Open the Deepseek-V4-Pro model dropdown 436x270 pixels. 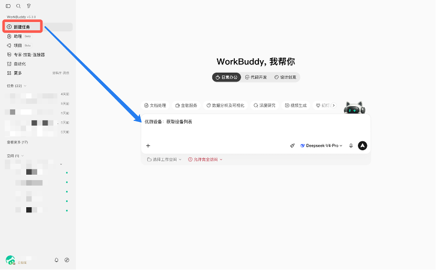[x=321, y=146]
